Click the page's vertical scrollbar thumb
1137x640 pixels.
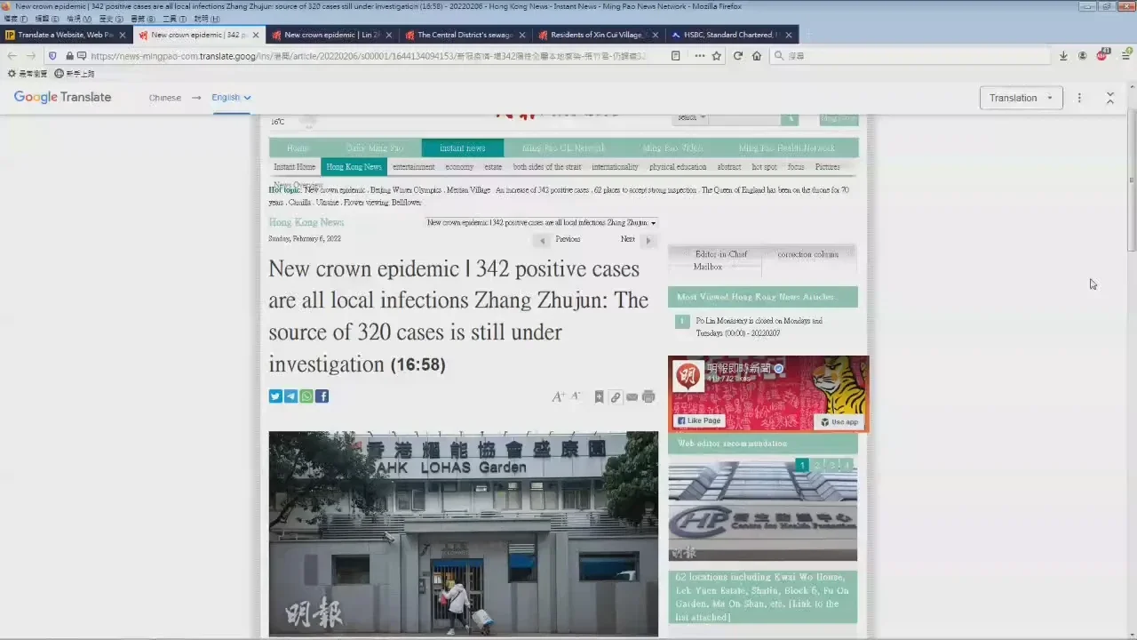1131,182
